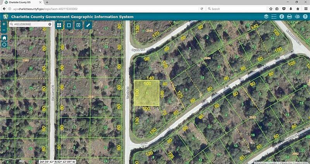
Task: Click block label 2984 on map
Action: (x=208, y=58)
